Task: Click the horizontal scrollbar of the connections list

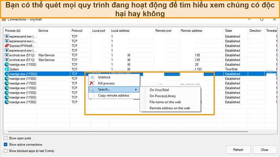Action: pos(128,132)
